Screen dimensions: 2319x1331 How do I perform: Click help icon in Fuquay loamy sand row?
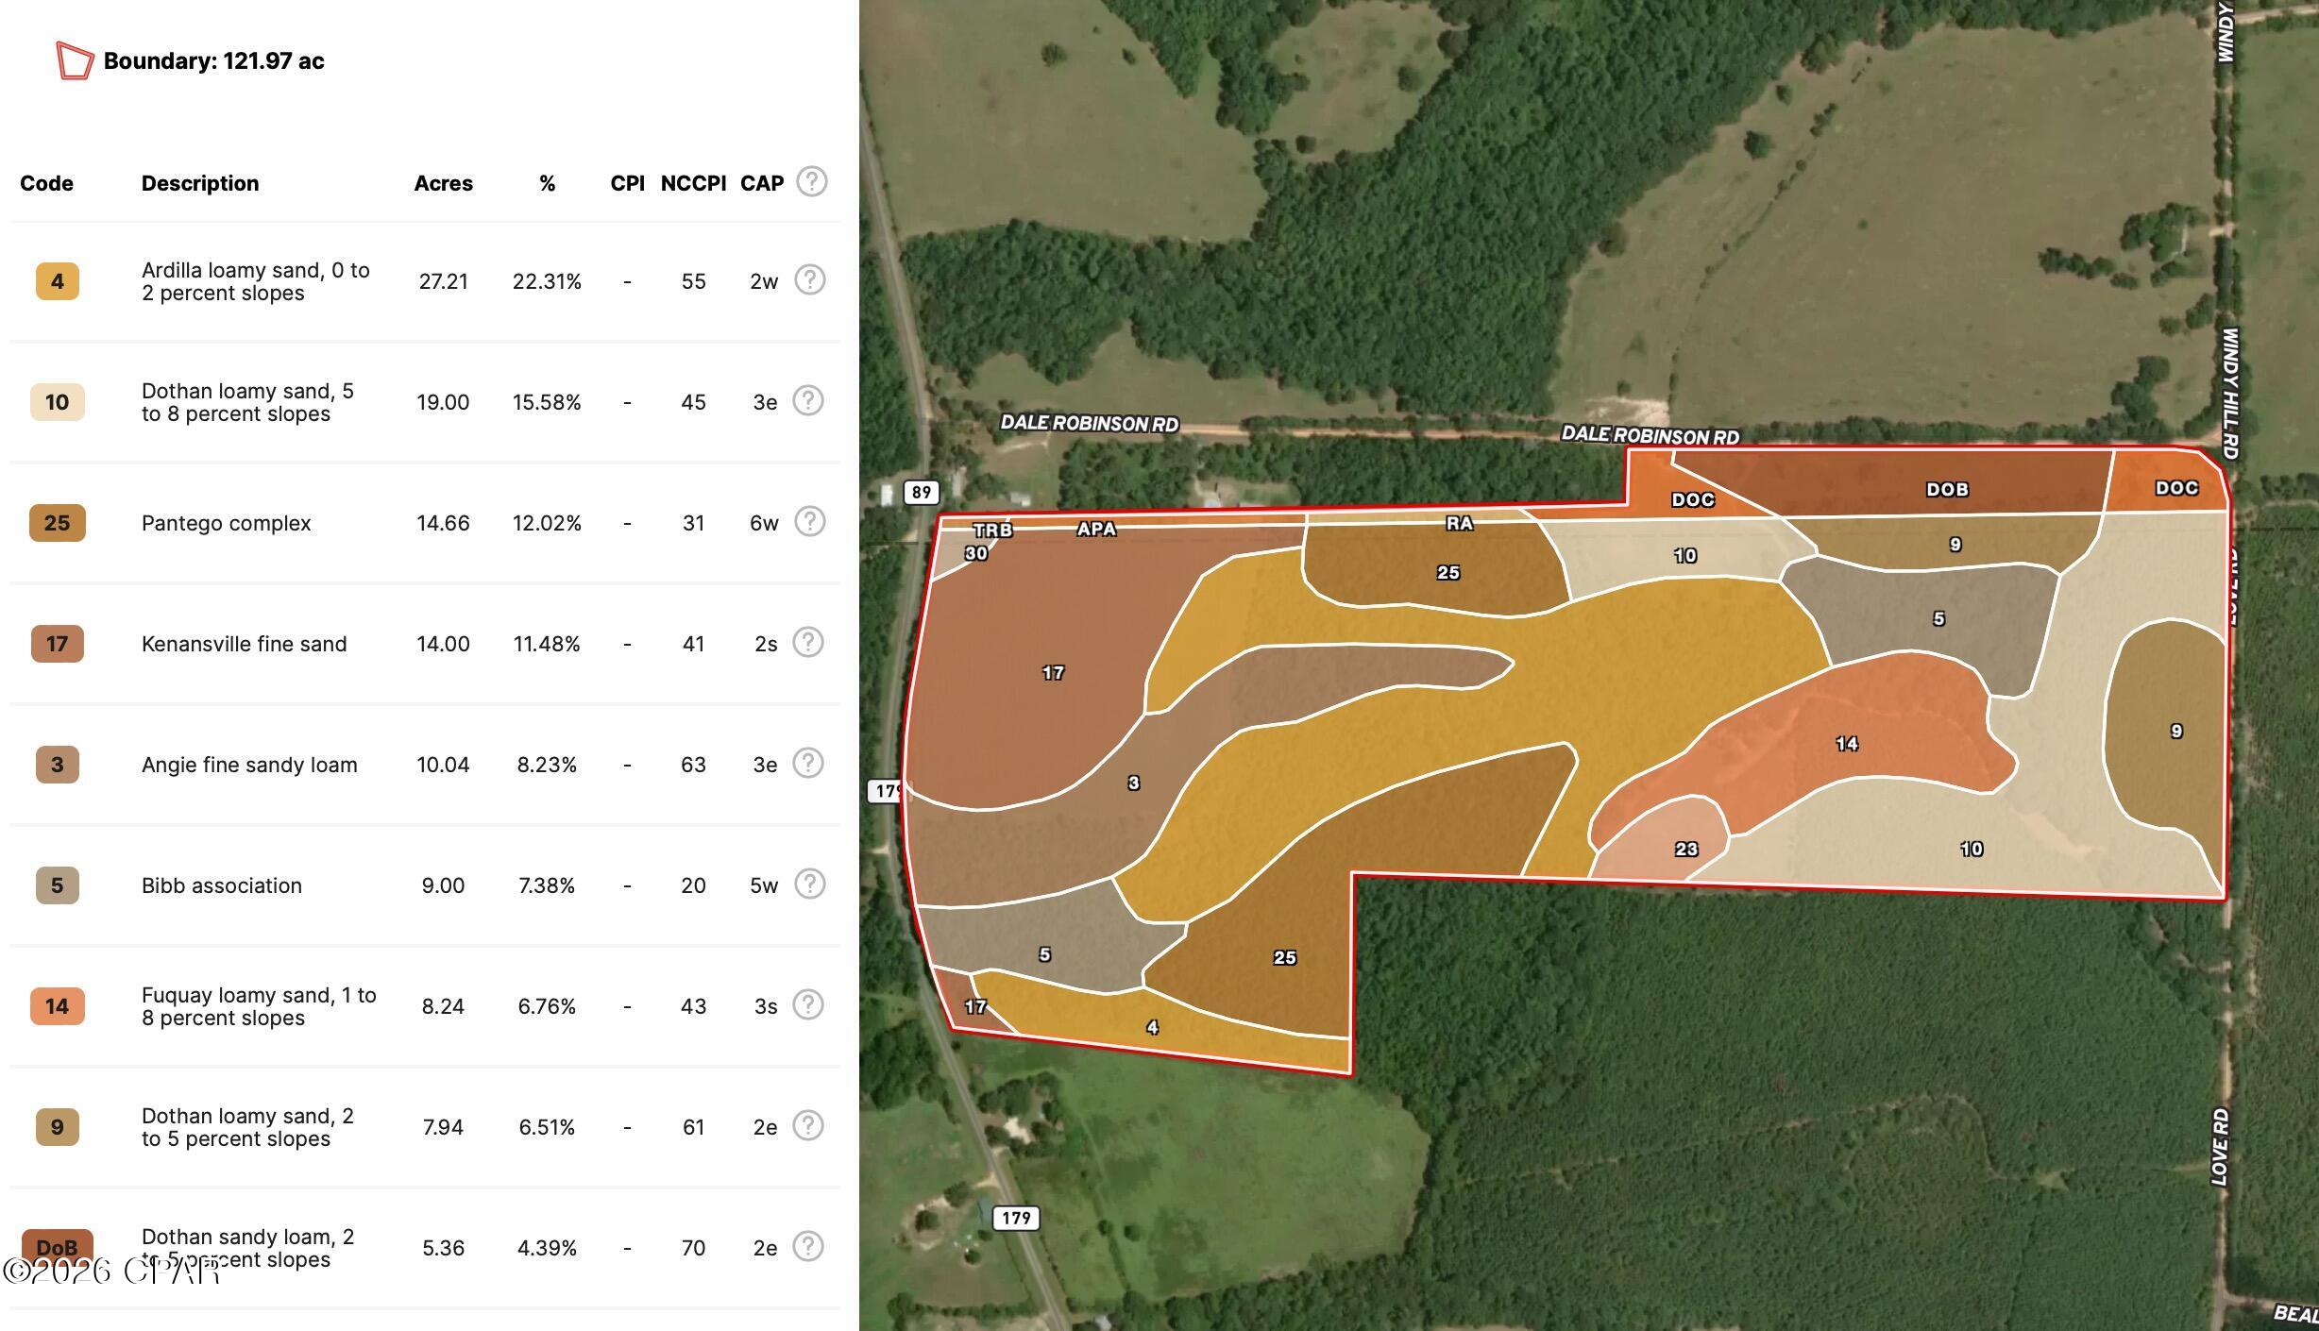tap(807, 1005)
